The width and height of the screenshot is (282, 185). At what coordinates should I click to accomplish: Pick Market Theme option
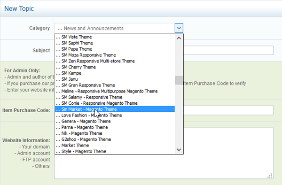click(x=115, y=145)
